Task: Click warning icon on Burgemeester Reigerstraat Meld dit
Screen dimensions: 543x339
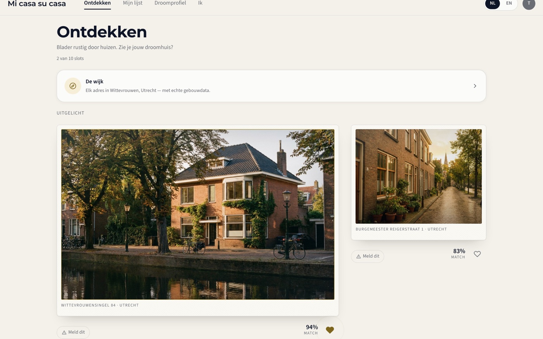Action: (358, 256)
